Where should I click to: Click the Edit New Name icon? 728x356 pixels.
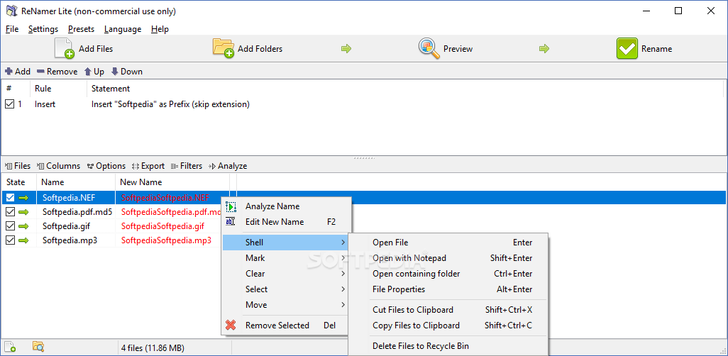coord(231,222)
